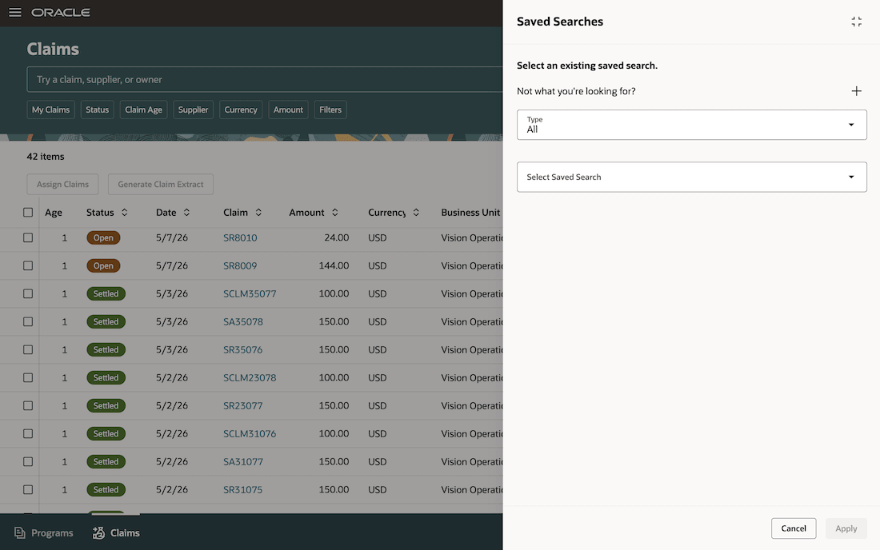Switch to the Claims tab at bottom
Viewport: 880px width, 550px height.
pos(116,532)
